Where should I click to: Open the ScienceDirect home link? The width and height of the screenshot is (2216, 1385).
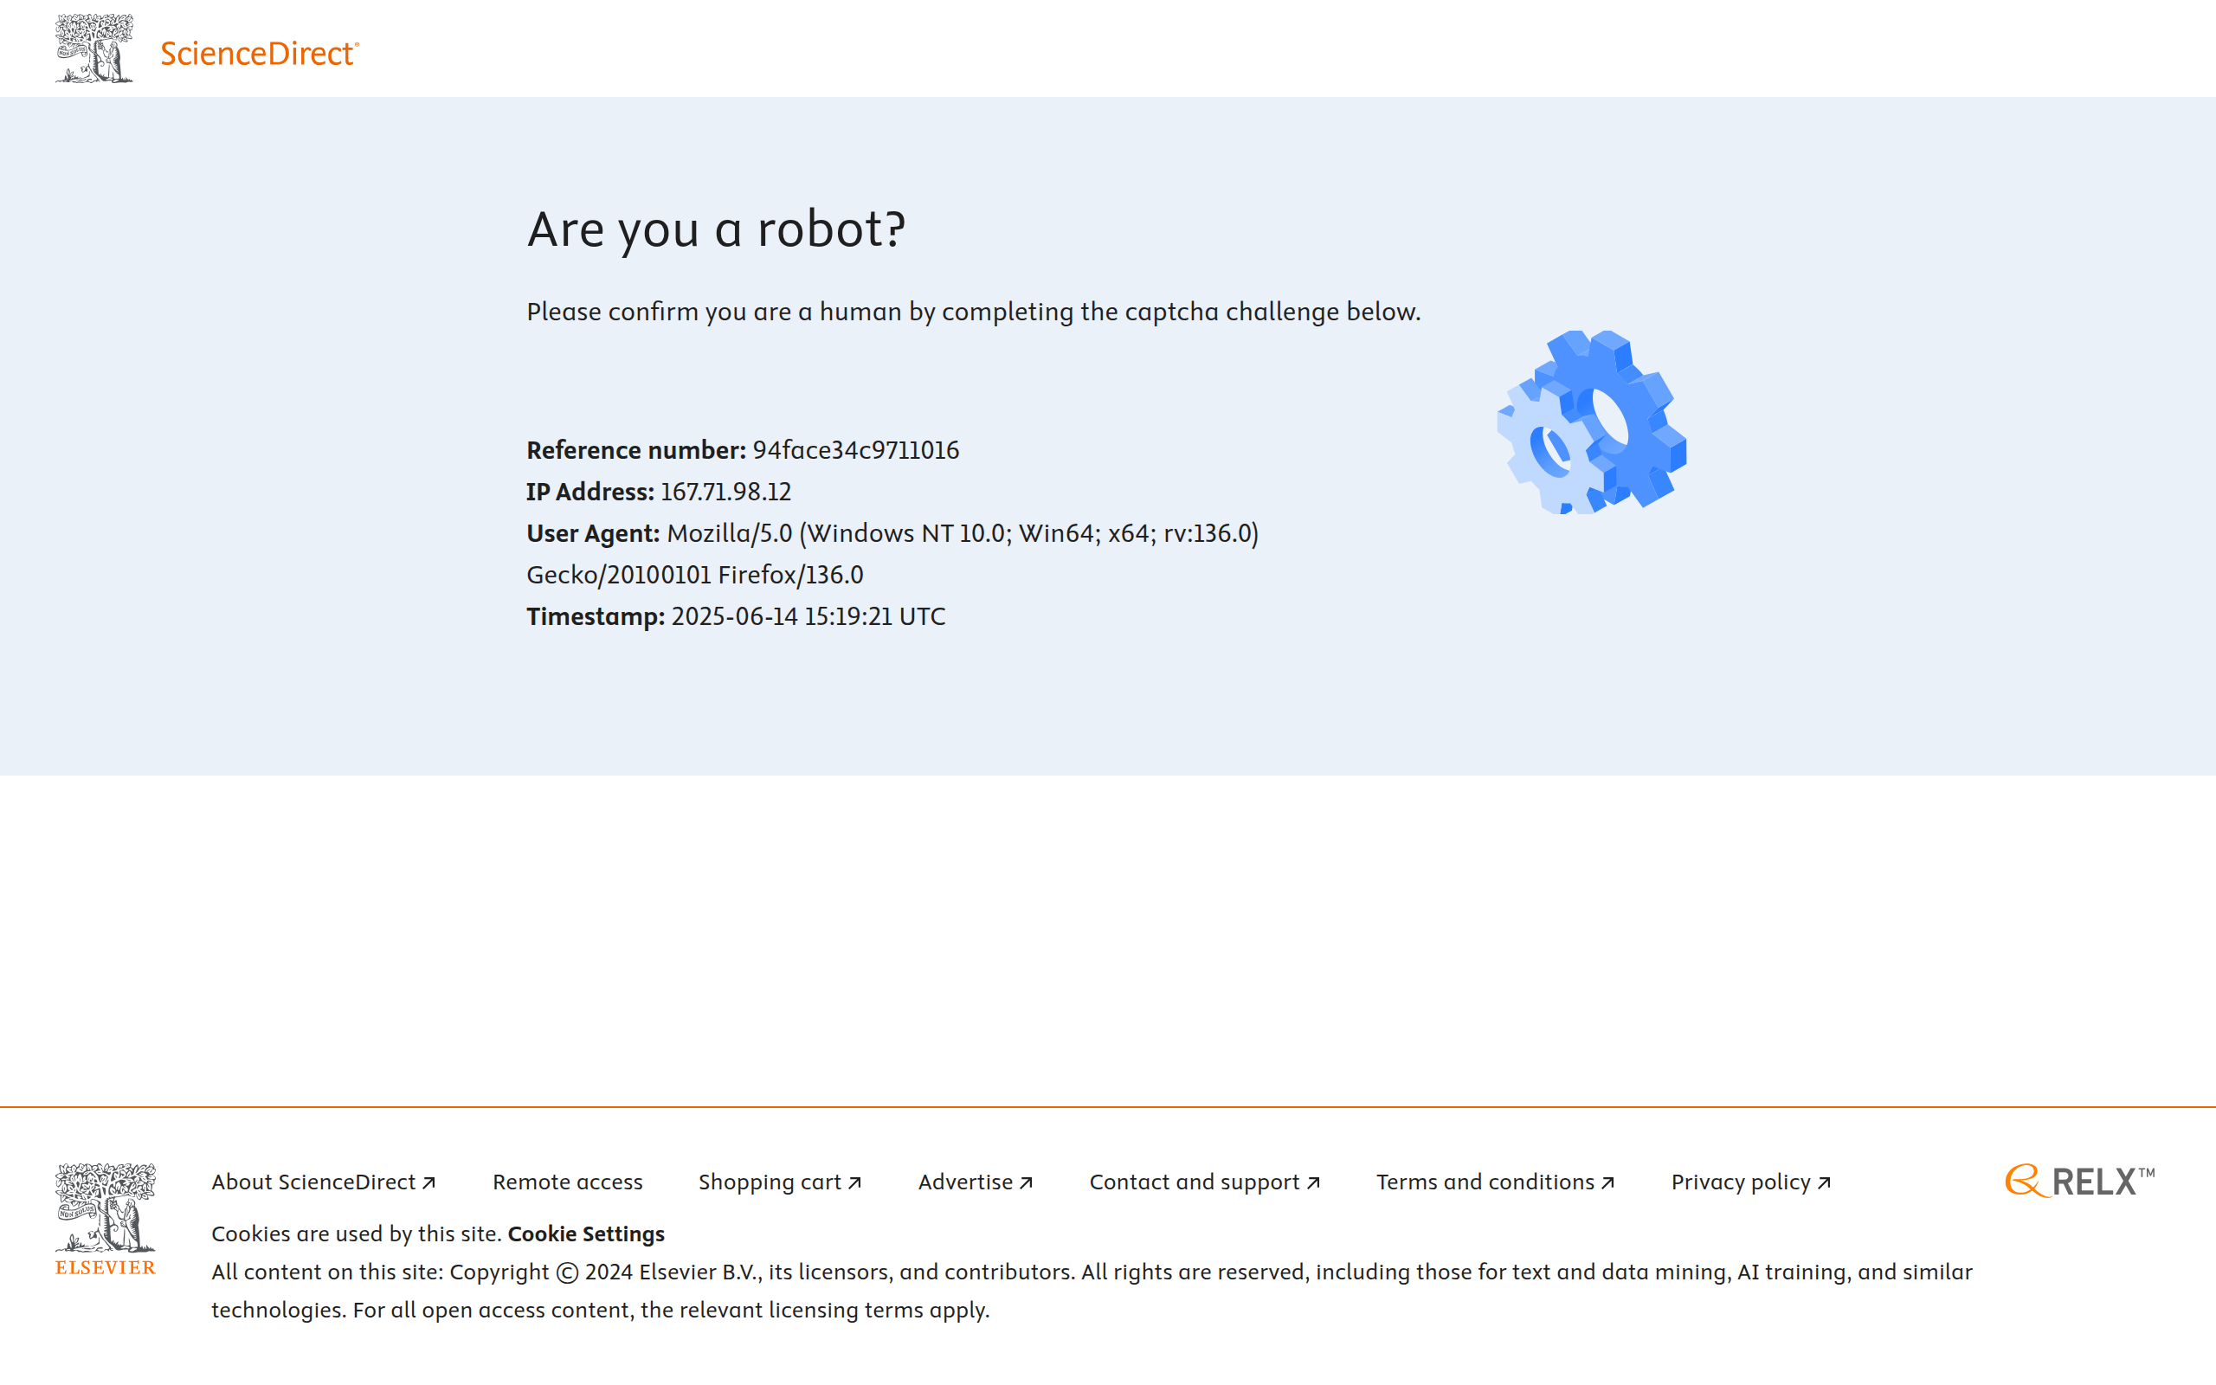(x=260, y=53)
